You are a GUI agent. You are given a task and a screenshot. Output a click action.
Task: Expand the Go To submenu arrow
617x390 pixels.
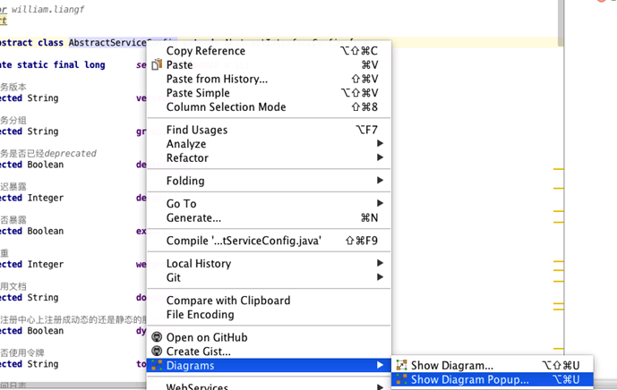[x=380, y=204]
